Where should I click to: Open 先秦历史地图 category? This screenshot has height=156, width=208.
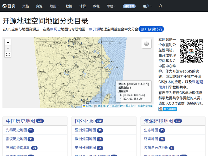(16, 130)
